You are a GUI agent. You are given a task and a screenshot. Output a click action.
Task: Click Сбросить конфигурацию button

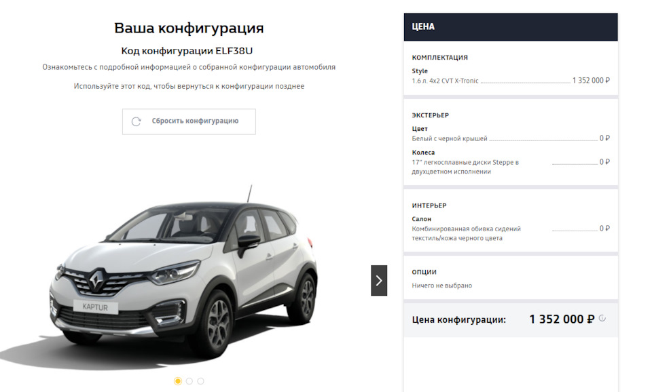(189, 121)
